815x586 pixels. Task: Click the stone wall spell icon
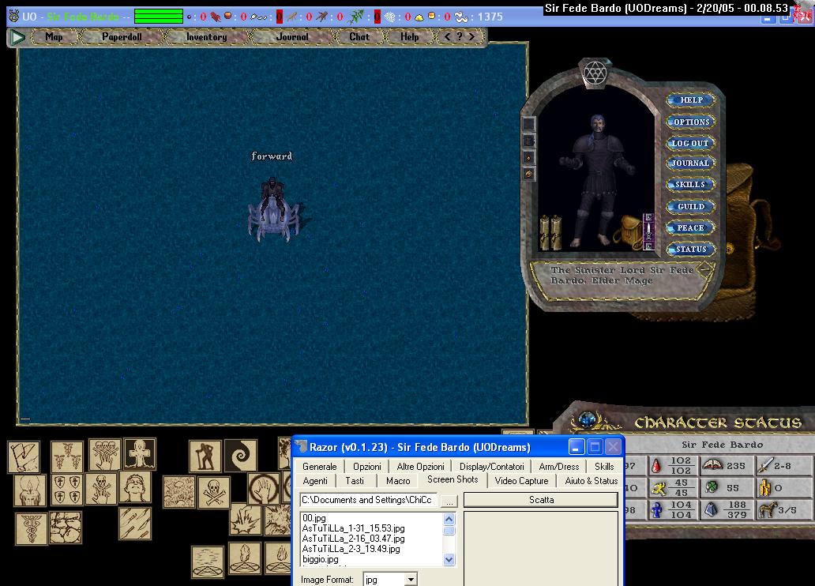point(66,528)
